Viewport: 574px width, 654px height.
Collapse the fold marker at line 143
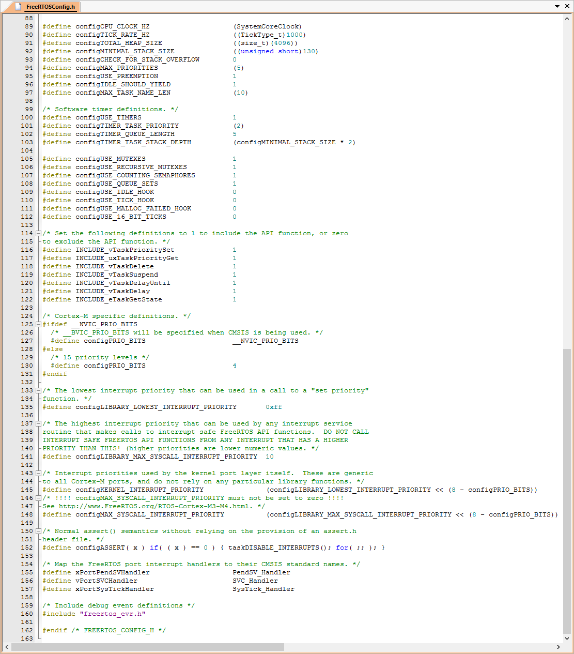point(38,474)
